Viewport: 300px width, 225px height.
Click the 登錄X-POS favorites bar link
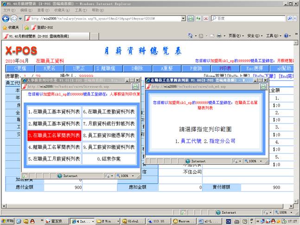tap(42, 27)
